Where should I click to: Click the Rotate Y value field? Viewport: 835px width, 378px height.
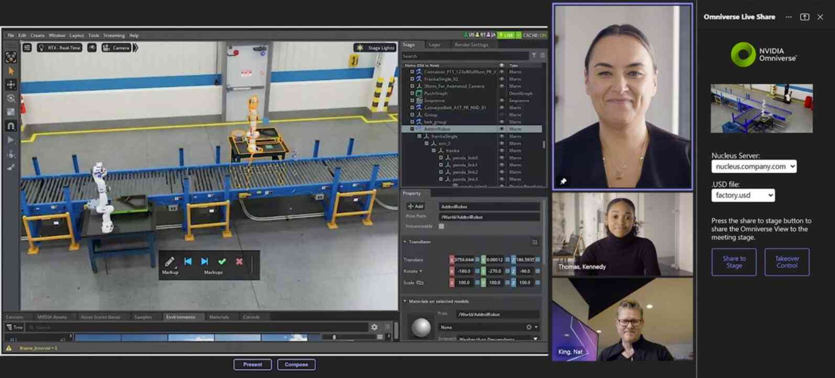point(495,271)
